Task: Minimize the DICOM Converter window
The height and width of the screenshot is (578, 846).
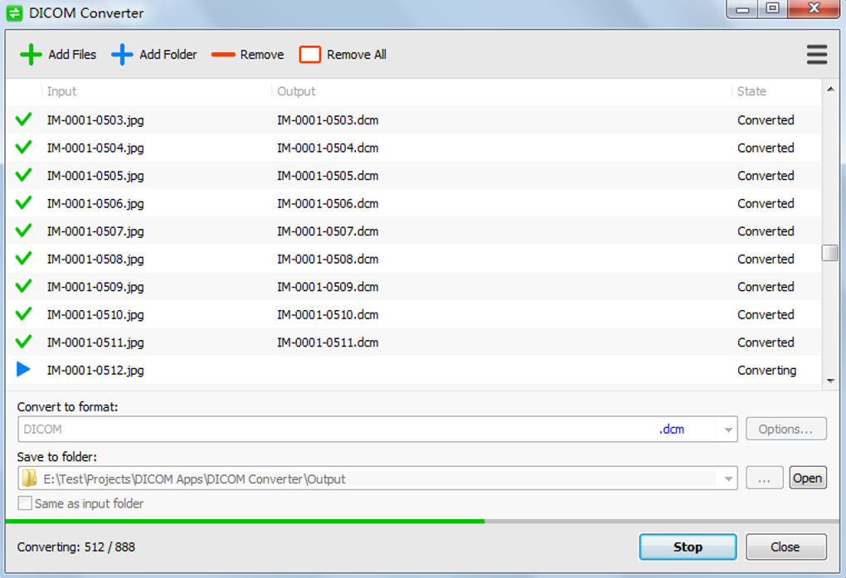Action: 742,9
